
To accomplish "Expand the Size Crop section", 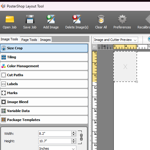I will point(44,48).
